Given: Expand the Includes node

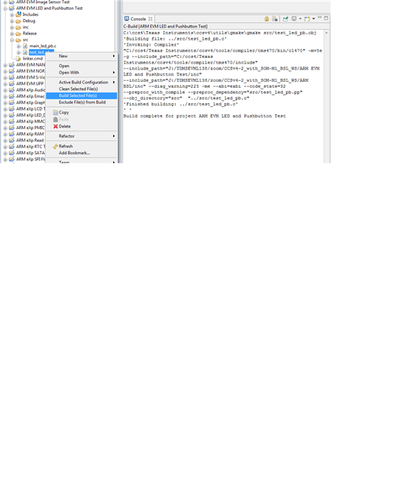Looking at the screenshot, I should (12, 15).
